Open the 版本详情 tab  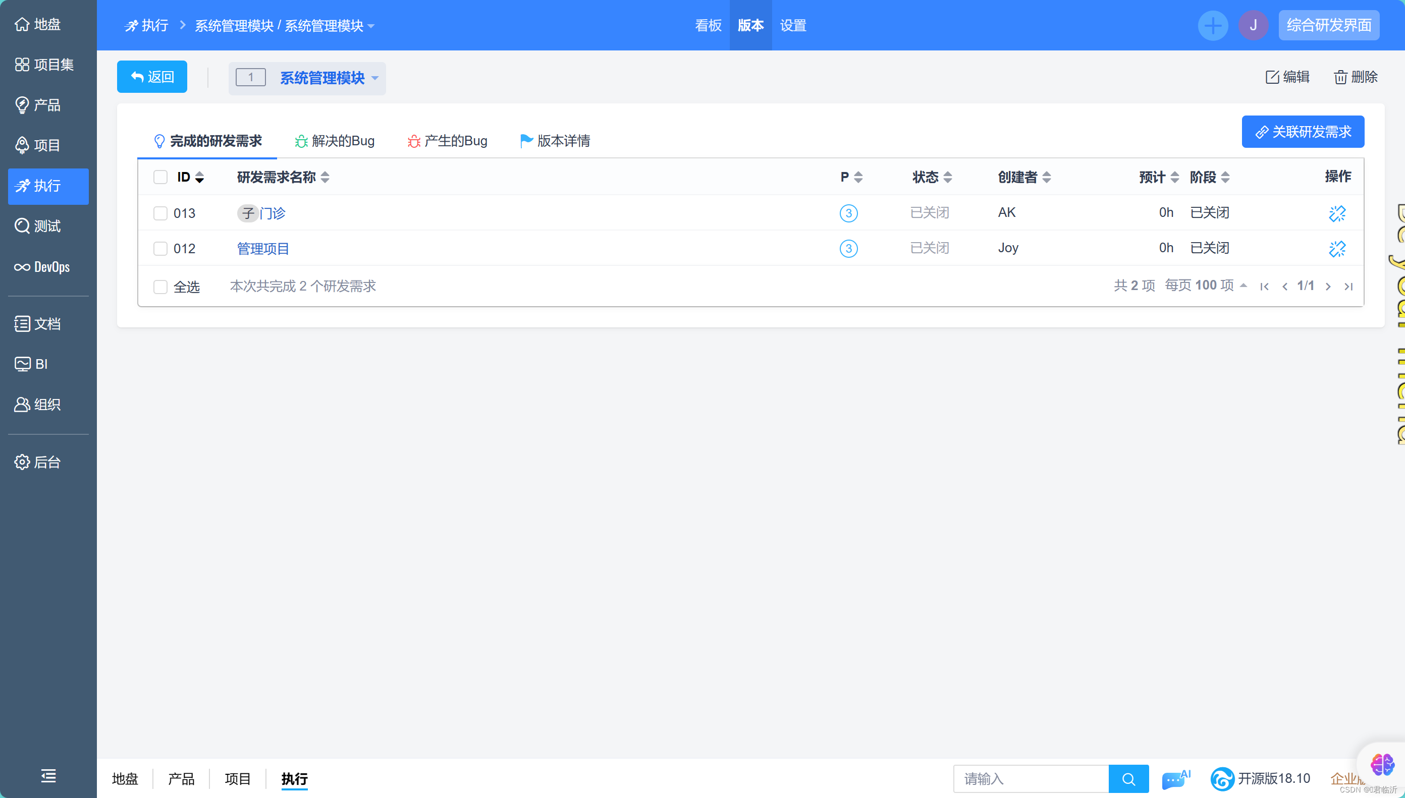[x=555, y=141]
